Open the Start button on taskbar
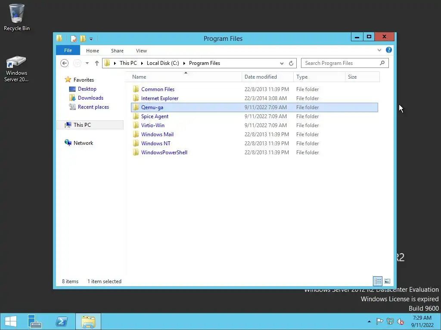The height and width of the screenshot is (330, 441). click(10, 321)
